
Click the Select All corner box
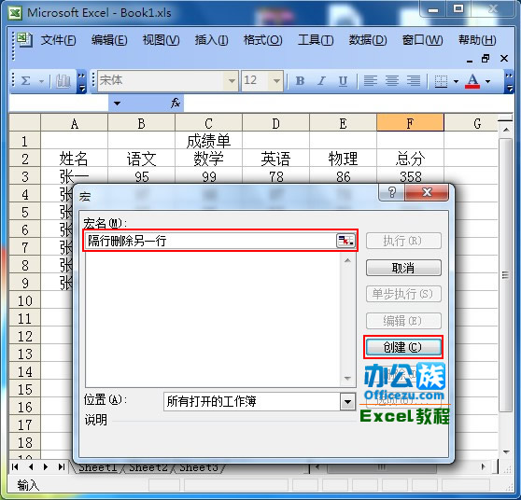click(25, 123)
